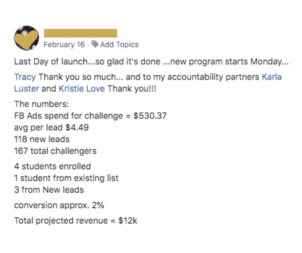The width and height of the screenshot is (302, 253).
Task: Open the author's highlighted name bar
Action: tap(80, 33)
